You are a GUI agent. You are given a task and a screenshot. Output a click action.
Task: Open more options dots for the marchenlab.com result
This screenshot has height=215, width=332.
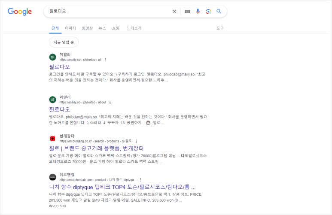click(140, 180)
